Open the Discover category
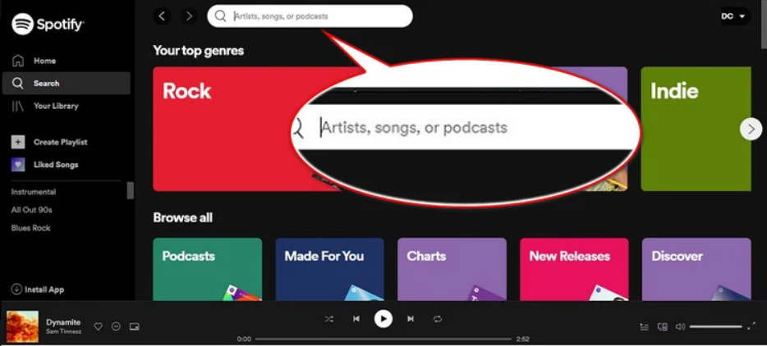Image resolution: width=767 pixels, height=346 pixels. point(696,269)
